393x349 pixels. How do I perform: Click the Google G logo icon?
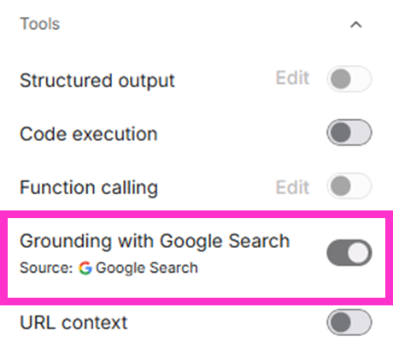pyautogui.click(x=85, y=268)
